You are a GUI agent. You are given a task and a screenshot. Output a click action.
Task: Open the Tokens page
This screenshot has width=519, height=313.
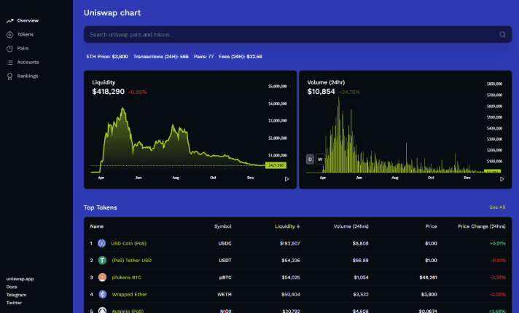pos(26,34)
